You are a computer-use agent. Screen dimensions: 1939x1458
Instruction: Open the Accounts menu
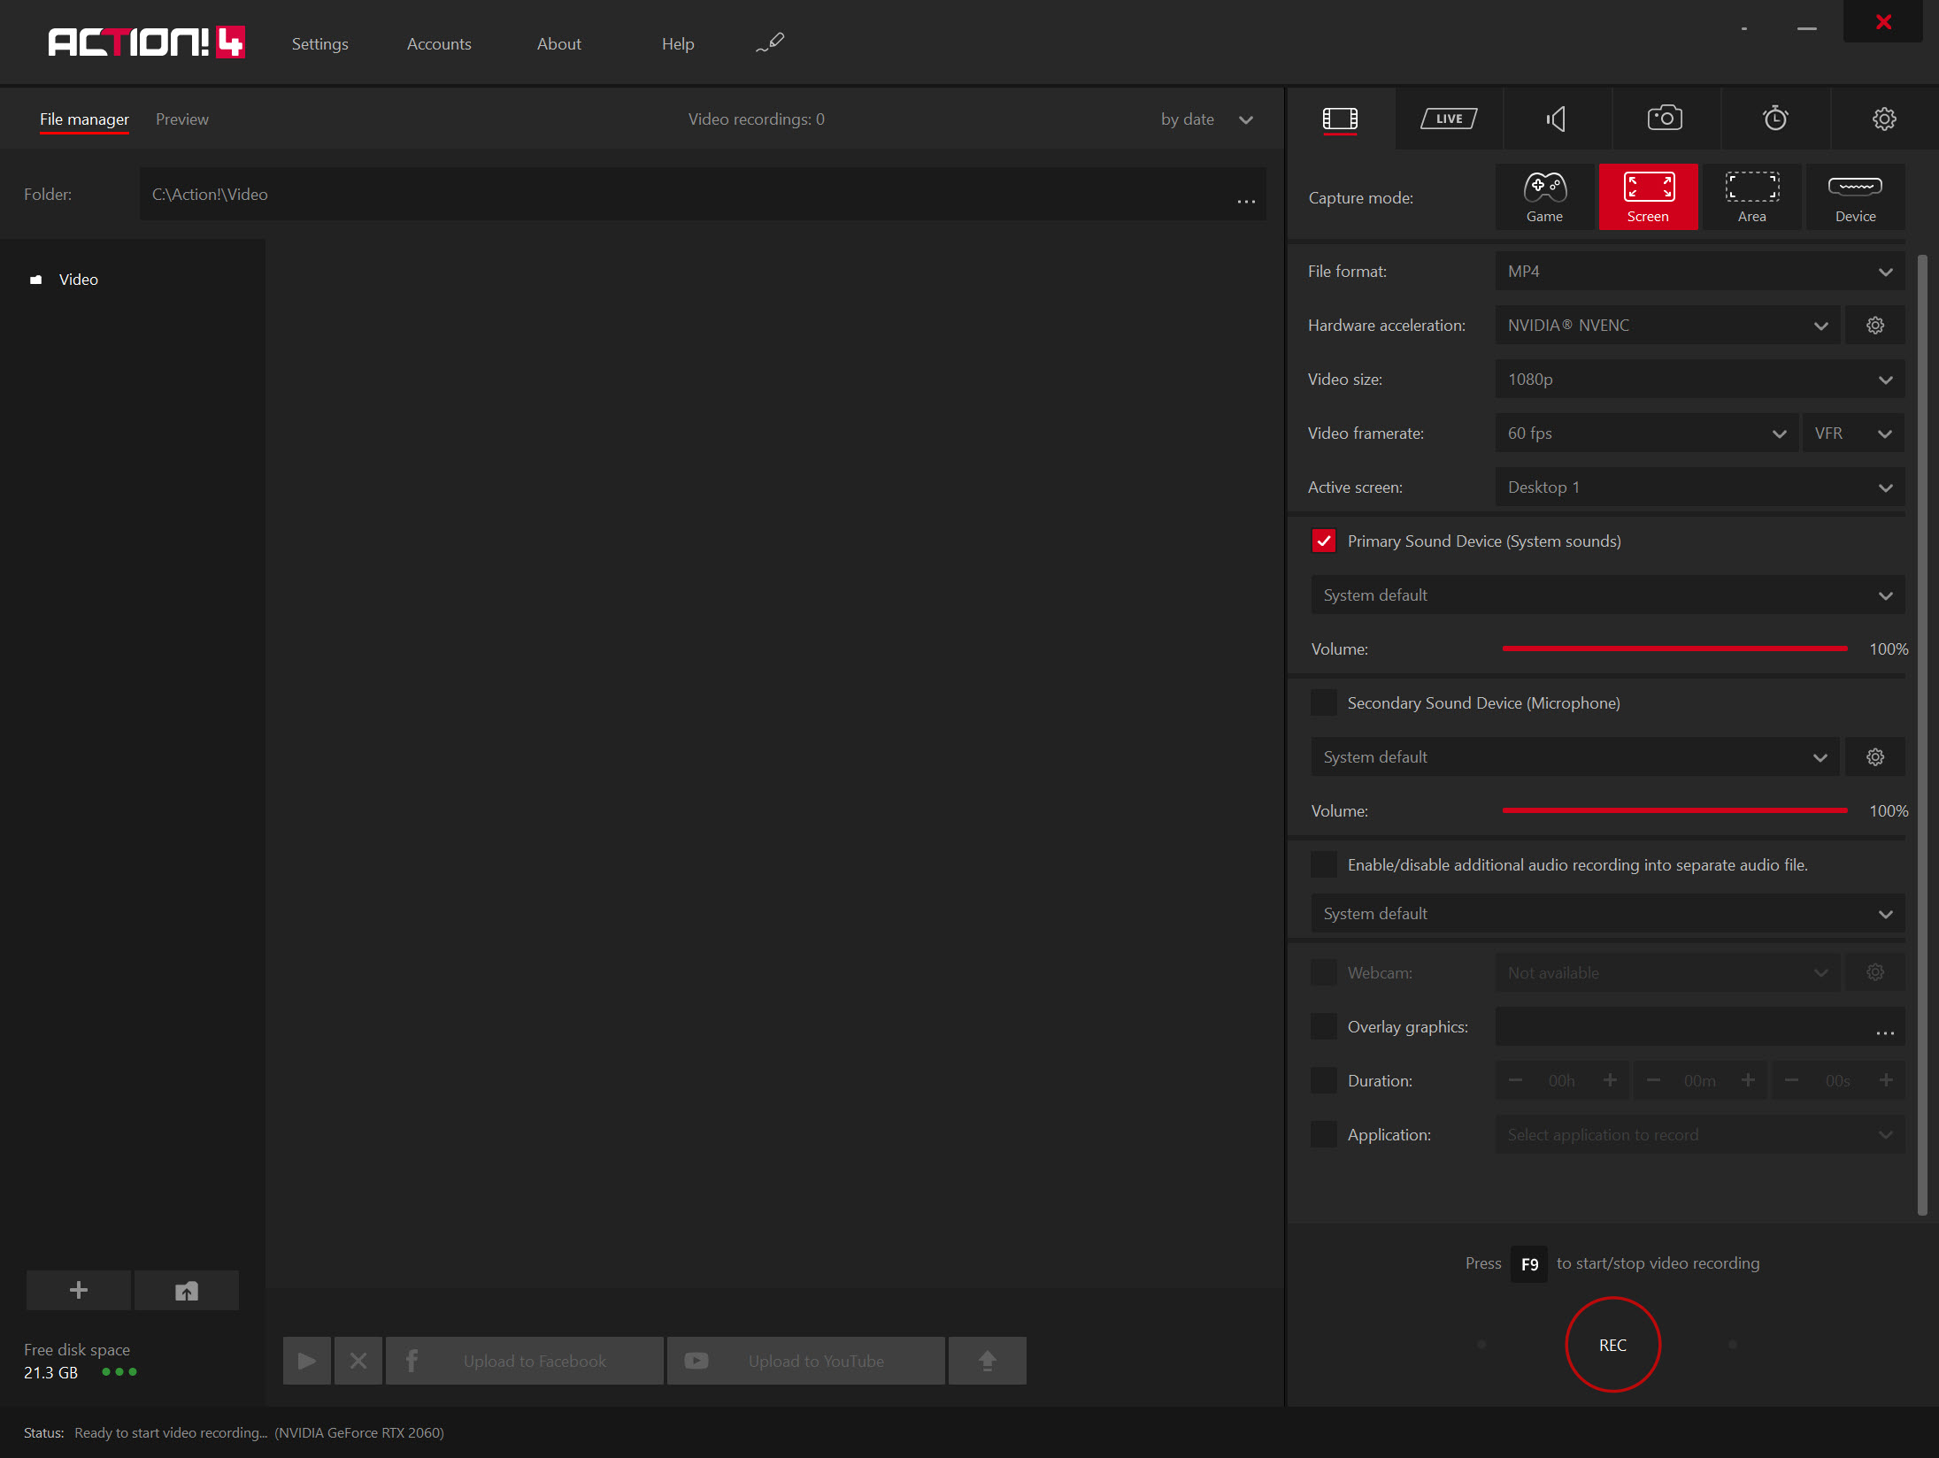(439, 43)
